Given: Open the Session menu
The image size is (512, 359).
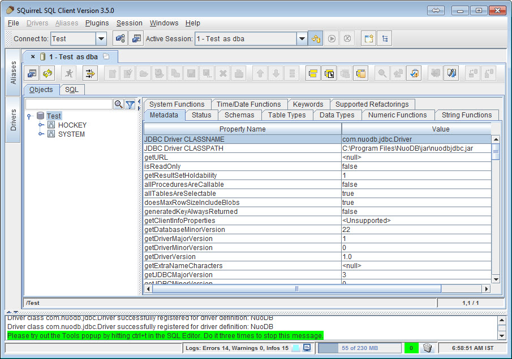Looking at the screenshot, I should [130, 23].
